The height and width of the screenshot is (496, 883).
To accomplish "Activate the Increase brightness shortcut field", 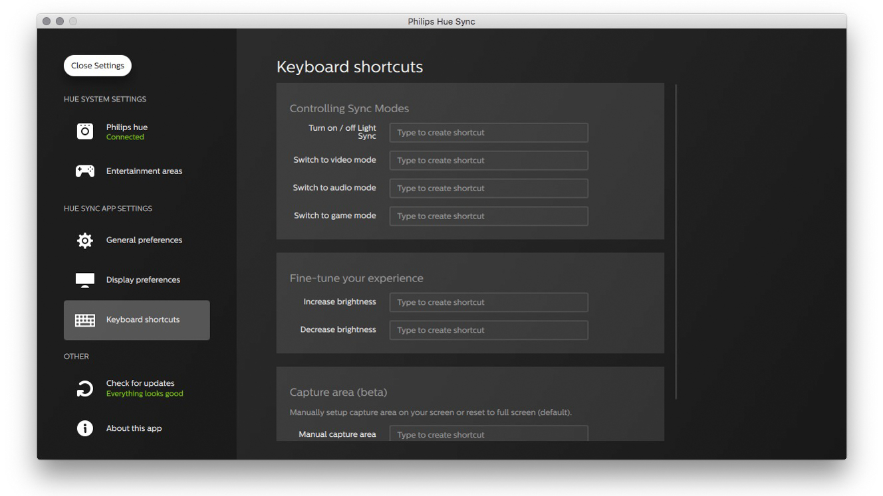I will [x=489, y=303].
